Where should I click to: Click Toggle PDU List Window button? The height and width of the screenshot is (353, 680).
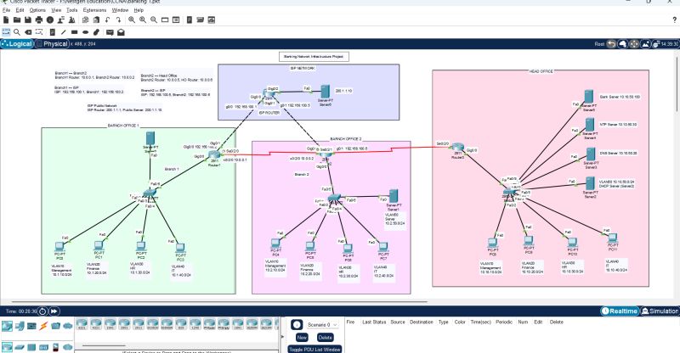pos(315,349)
